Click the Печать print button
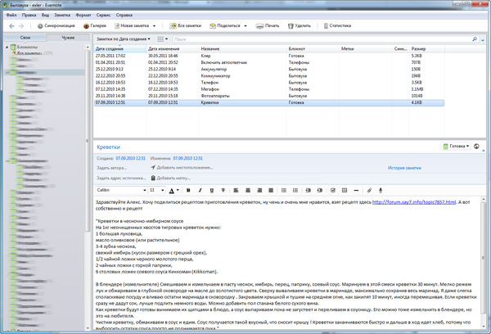The height and width of the screenshot is (334, 491). click(268, 26)
